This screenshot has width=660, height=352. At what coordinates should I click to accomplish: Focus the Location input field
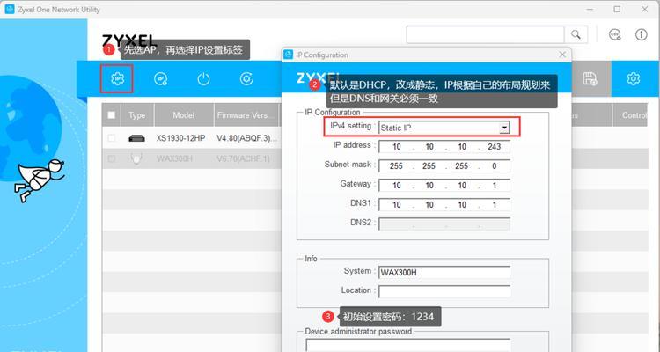point(444,291)
